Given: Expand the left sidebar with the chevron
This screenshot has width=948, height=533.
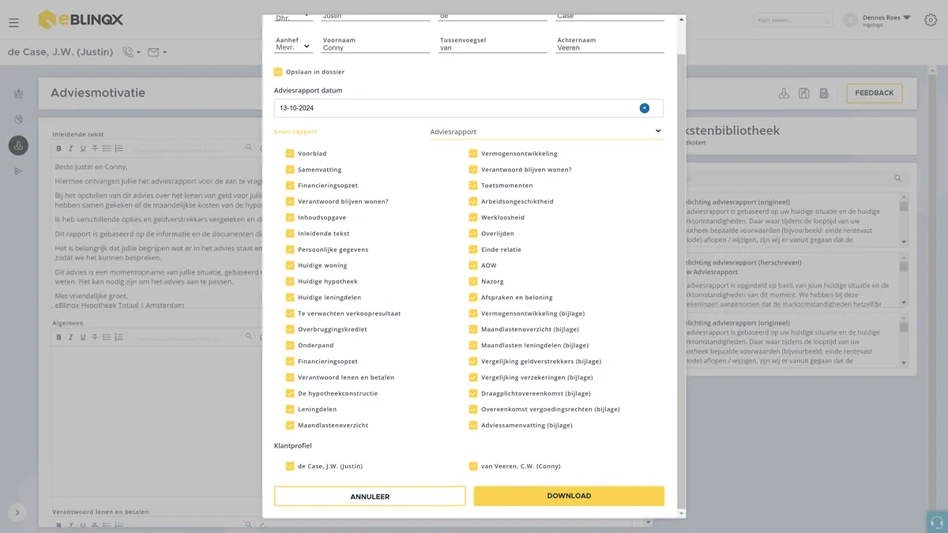Looking at the screenshot, I should pos(17,512).
